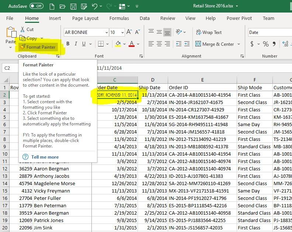Create a new workbook from the quick access toolbar

pos(52,7)
